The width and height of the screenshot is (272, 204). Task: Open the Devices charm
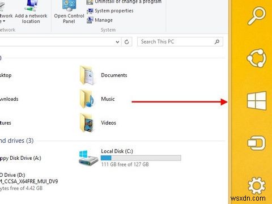[x=256, y=143]
